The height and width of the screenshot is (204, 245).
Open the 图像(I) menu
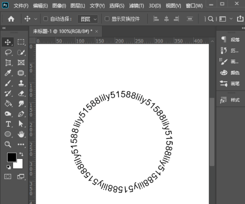(59, 6)
